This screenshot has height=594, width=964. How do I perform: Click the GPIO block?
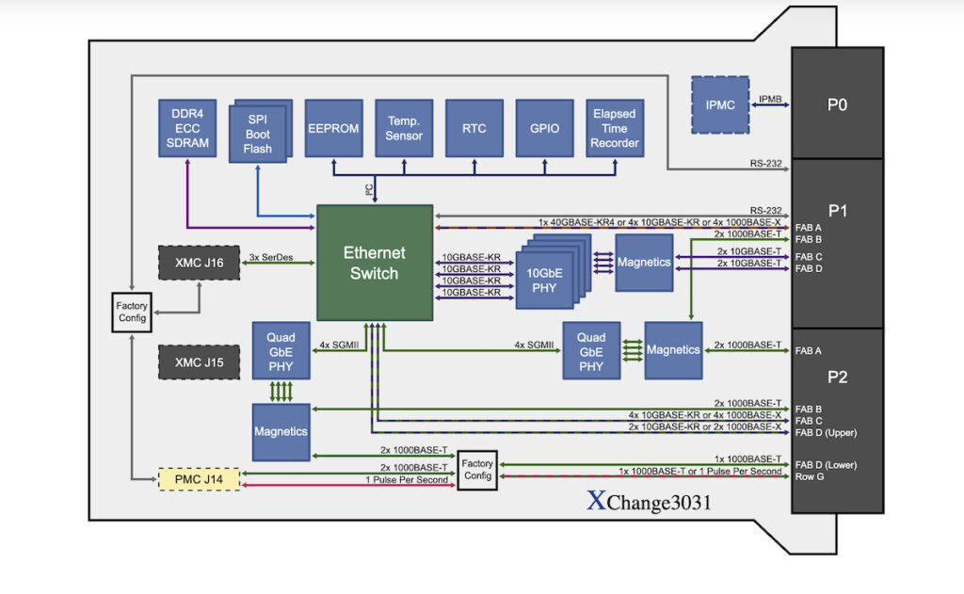coord(545,128)
